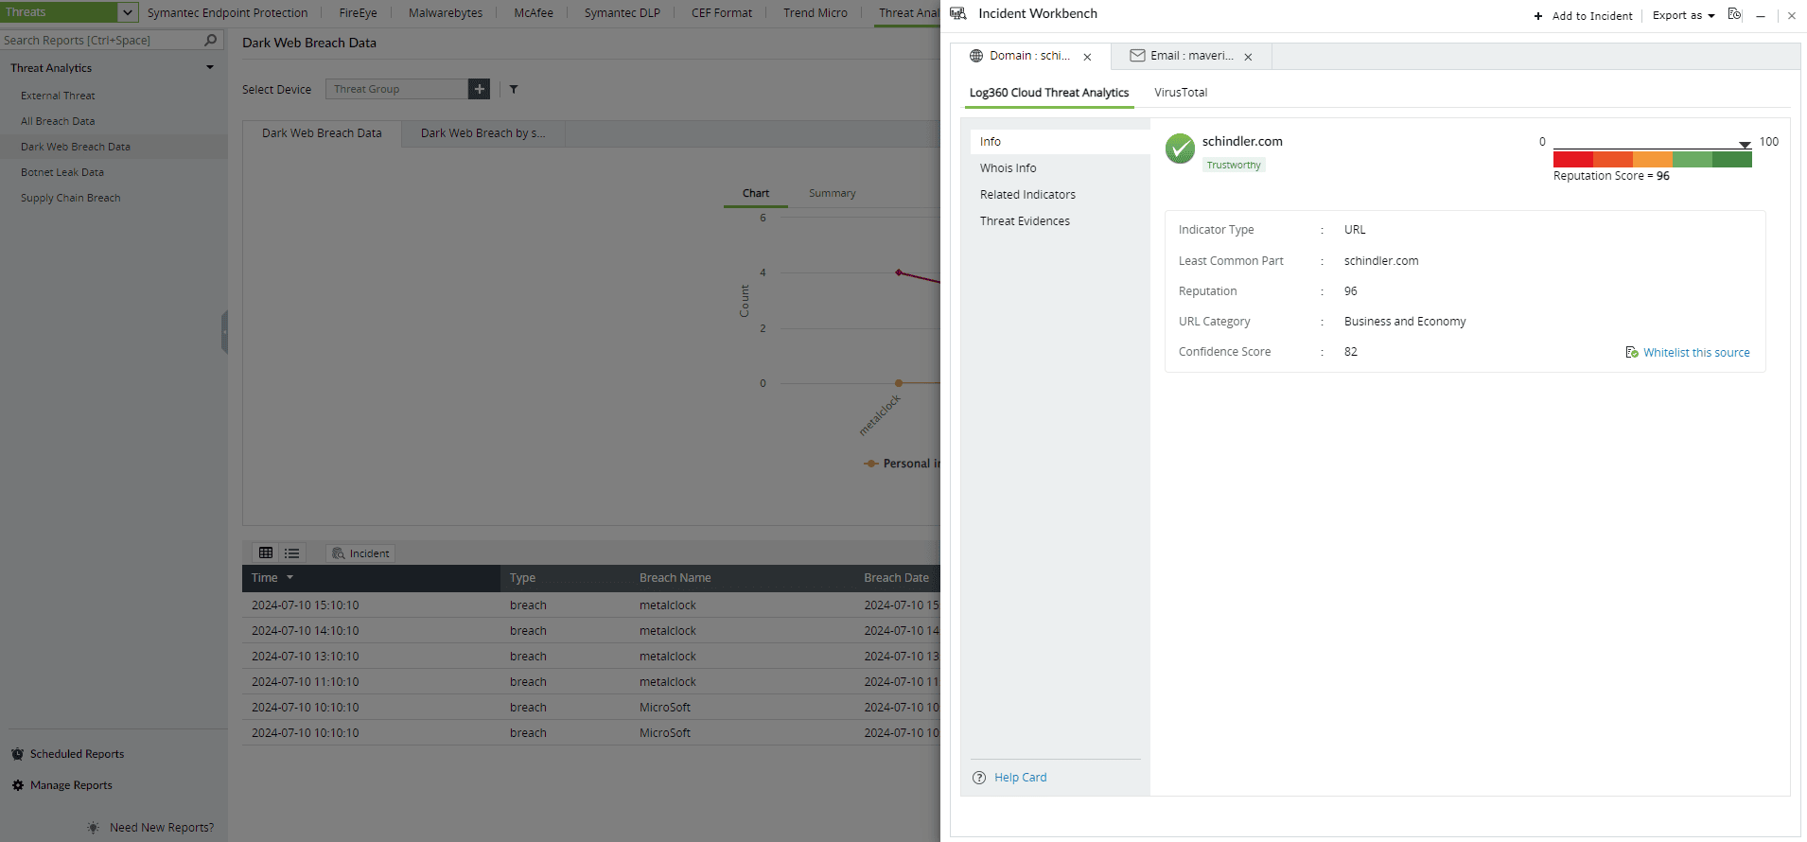Open the McAfee tab
Screen dimensions: 1807x842
tap(534, 13)
